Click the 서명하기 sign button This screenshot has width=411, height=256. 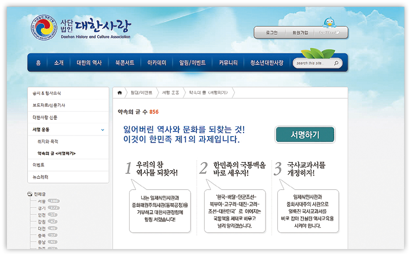(x=305, y=134)
